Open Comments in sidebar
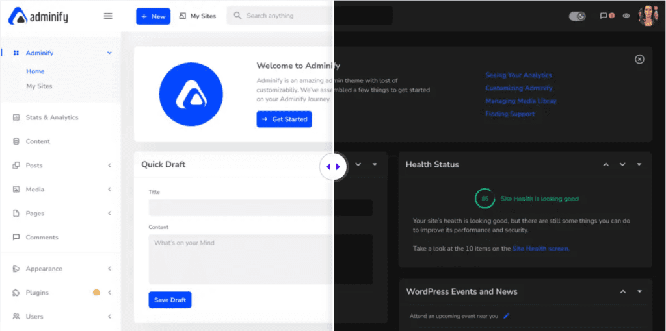 [42, 238]
